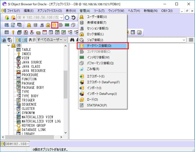
Task: Open session information toolbar icon
Action: 42,25
